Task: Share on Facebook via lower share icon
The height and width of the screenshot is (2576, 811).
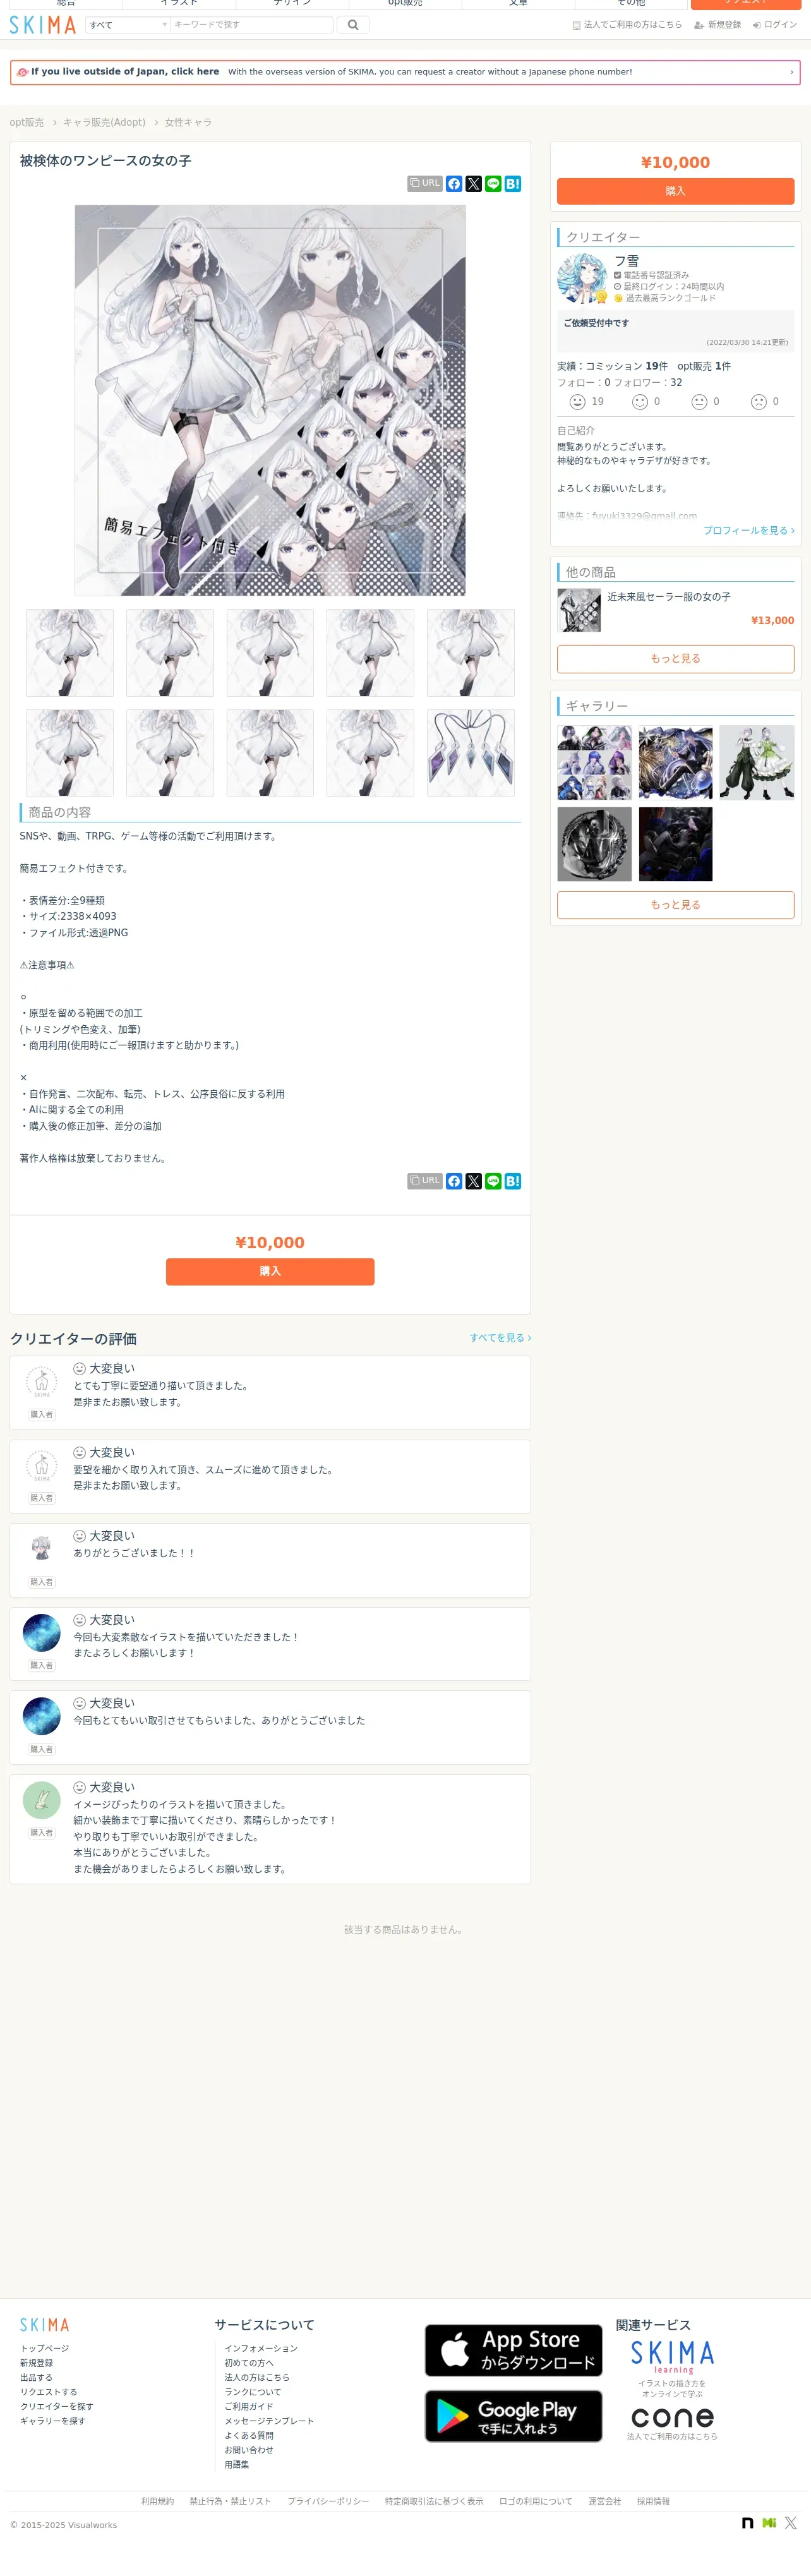Action: [454, 1181]
